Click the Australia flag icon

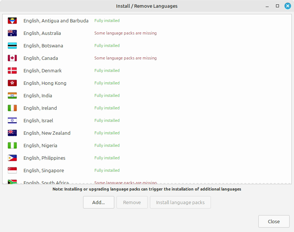click(12, 33)
